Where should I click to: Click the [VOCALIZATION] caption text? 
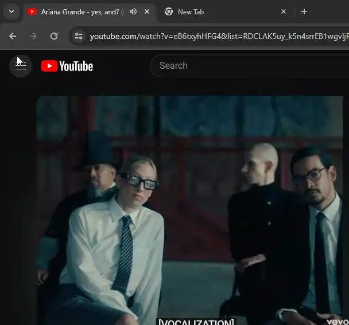(196, 322)
